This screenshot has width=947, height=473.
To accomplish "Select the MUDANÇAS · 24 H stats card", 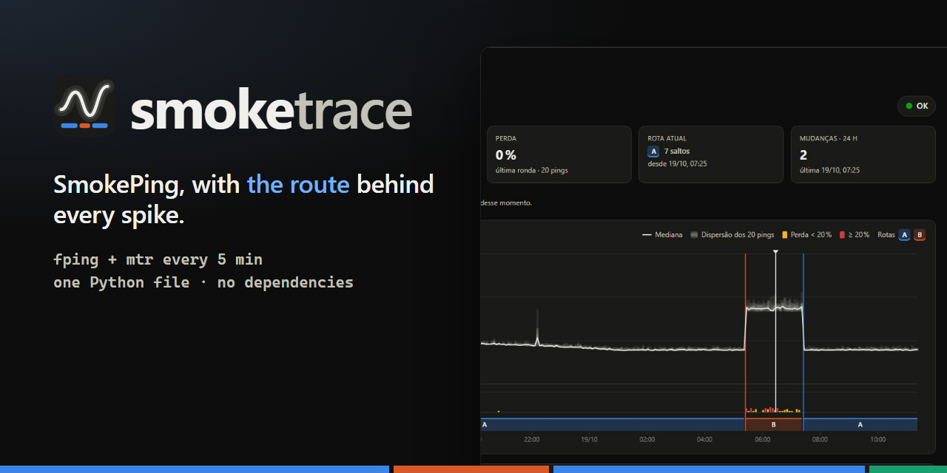I will coord(863,154).
